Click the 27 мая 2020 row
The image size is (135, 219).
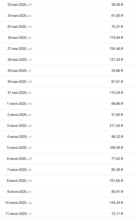pyautogui.click(x=67, y=49)
